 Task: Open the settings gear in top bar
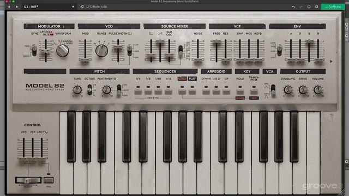(x=316, y=7)
